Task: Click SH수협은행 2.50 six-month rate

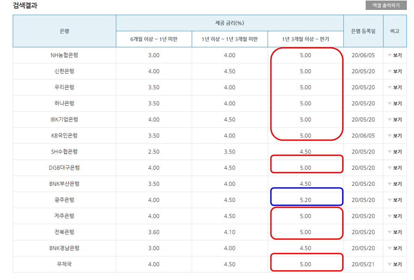Action: (154, 151)
